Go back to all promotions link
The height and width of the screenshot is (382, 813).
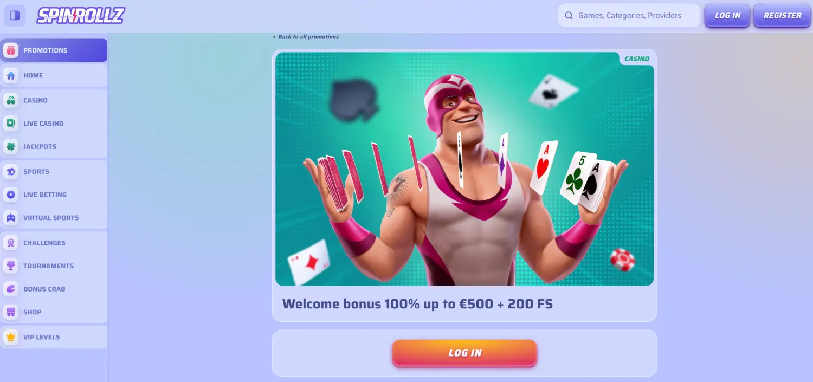pyautogui.click(x=306, y=37)
